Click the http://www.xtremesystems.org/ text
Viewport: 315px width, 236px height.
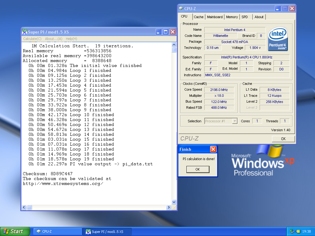coord(63,184)
